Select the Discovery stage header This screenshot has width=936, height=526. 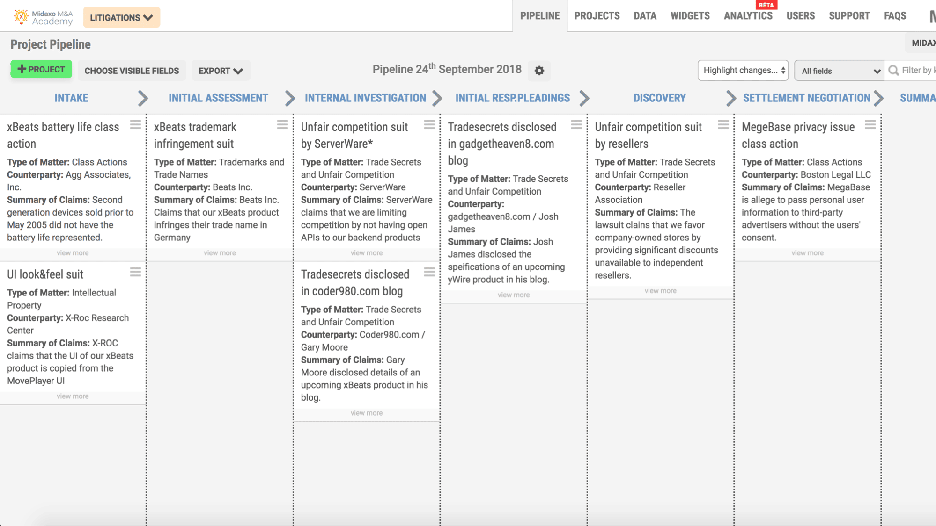pyautogui.click(x=659, y=98)
